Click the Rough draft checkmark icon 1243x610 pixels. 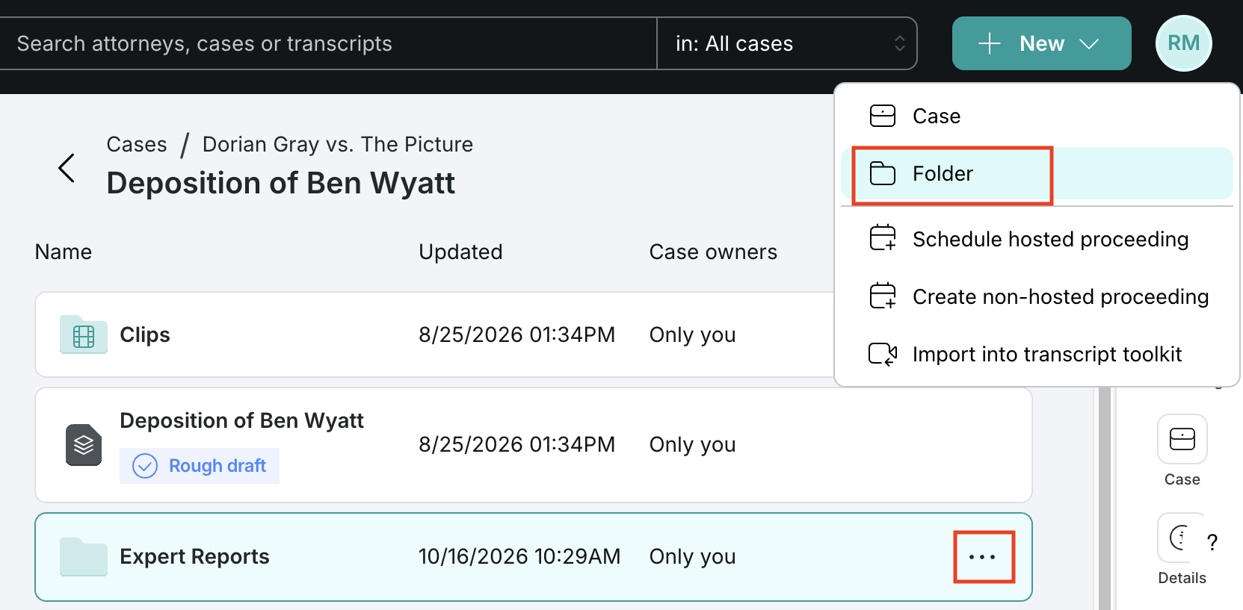(x=145, y=466)
